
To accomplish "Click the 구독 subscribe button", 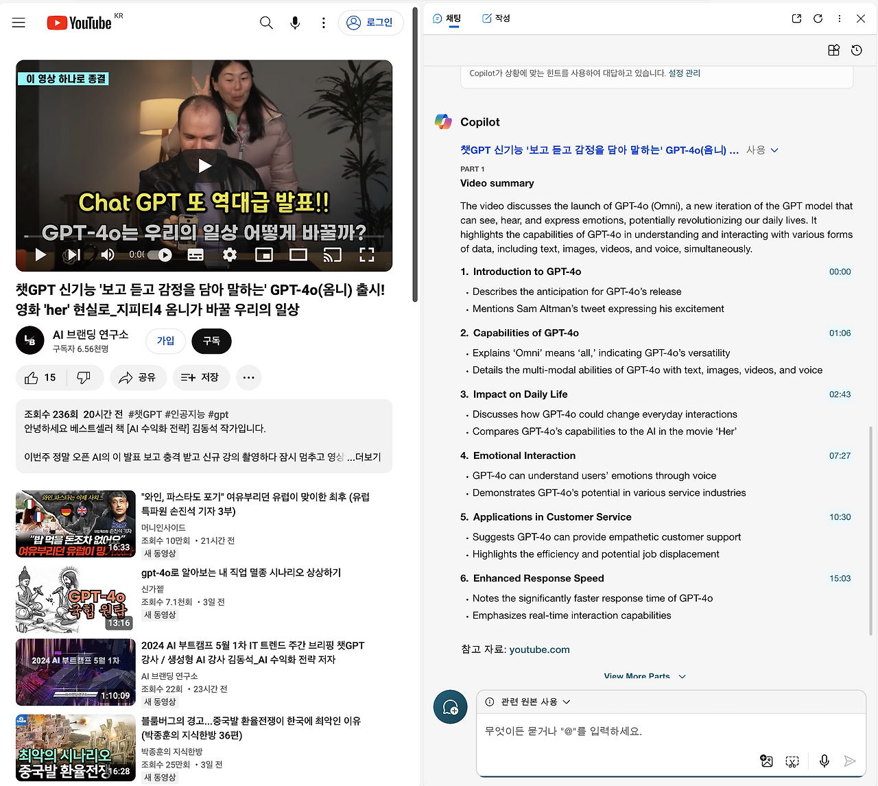I will coord(211,341).
